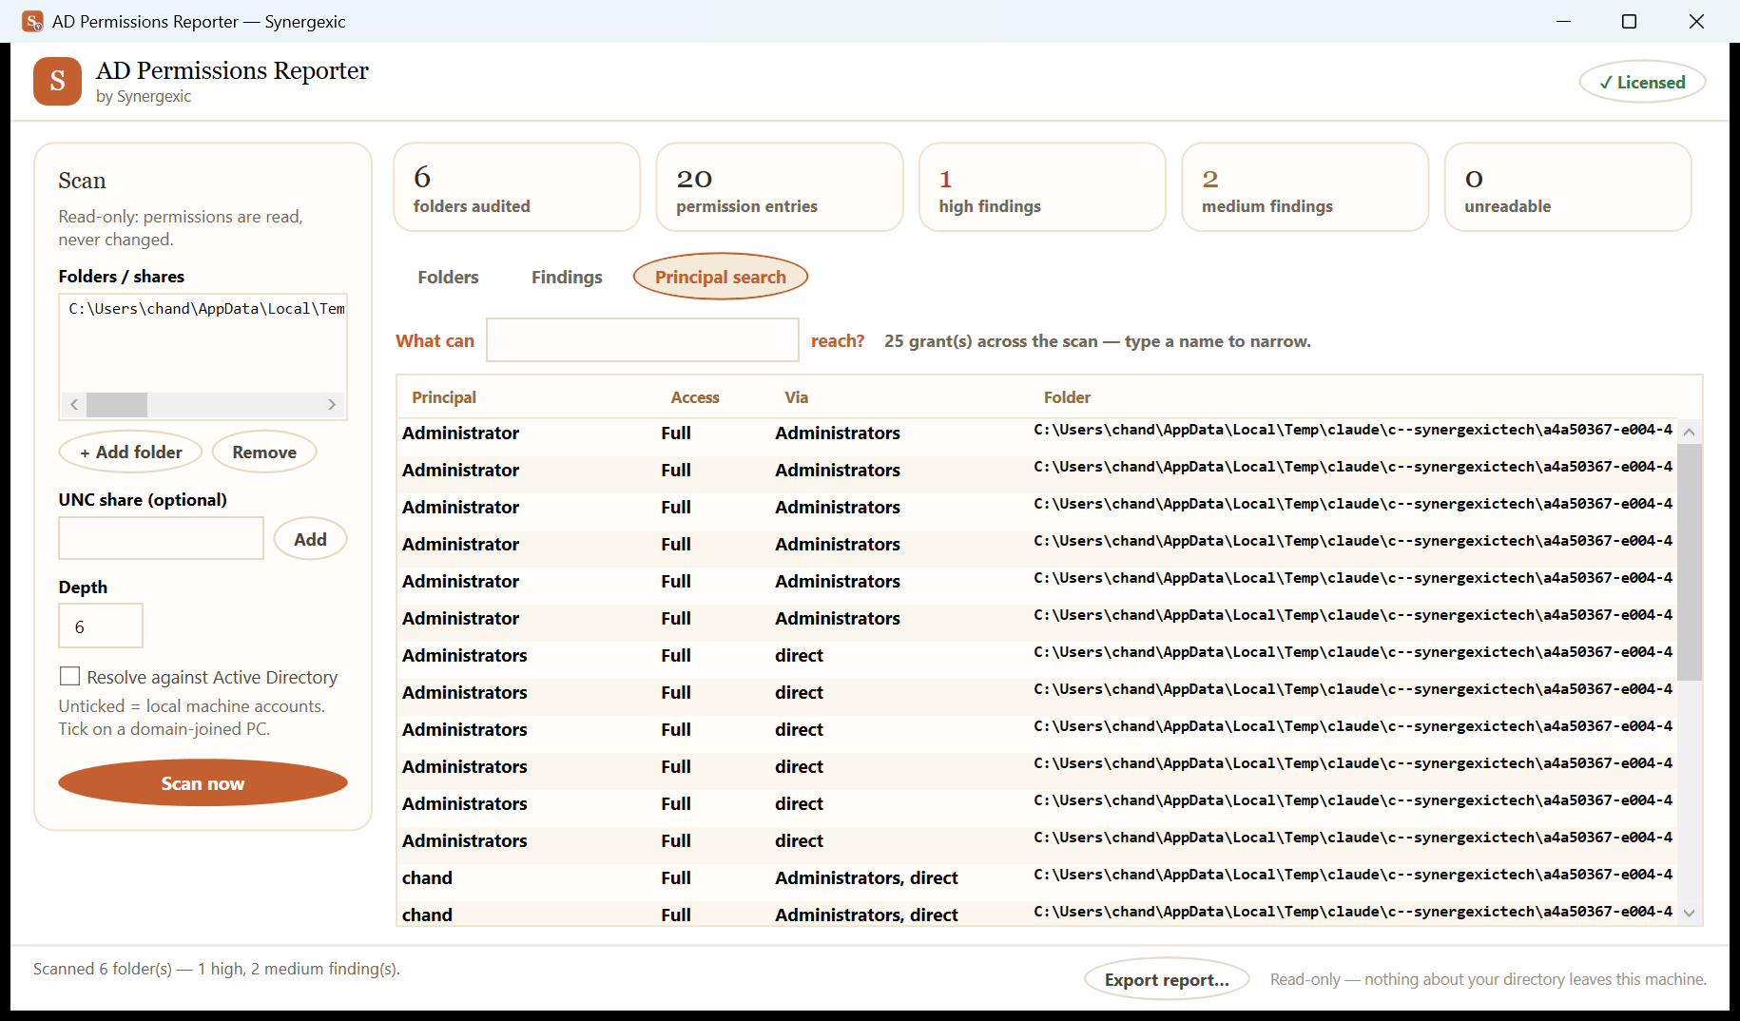Click the folder list horizontal scrollbar thumb

[117, 404]
